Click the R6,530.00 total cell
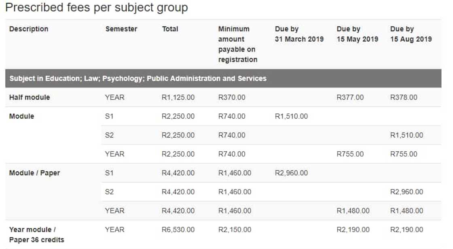The image size is (453, 249). pos(178,230)
